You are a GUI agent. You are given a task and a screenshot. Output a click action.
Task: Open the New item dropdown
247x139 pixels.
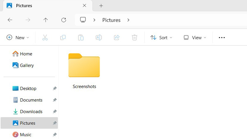(18, 38)
